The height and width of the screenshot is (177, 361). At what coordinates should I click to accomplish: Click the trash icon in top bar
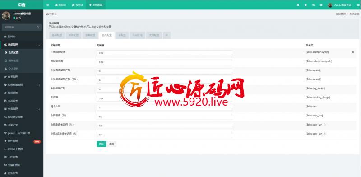(x=305, y=5)
